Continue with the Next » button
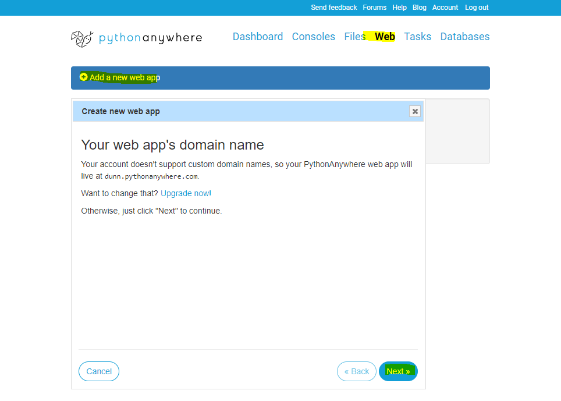The image size is (561, 401). (398, 371)
